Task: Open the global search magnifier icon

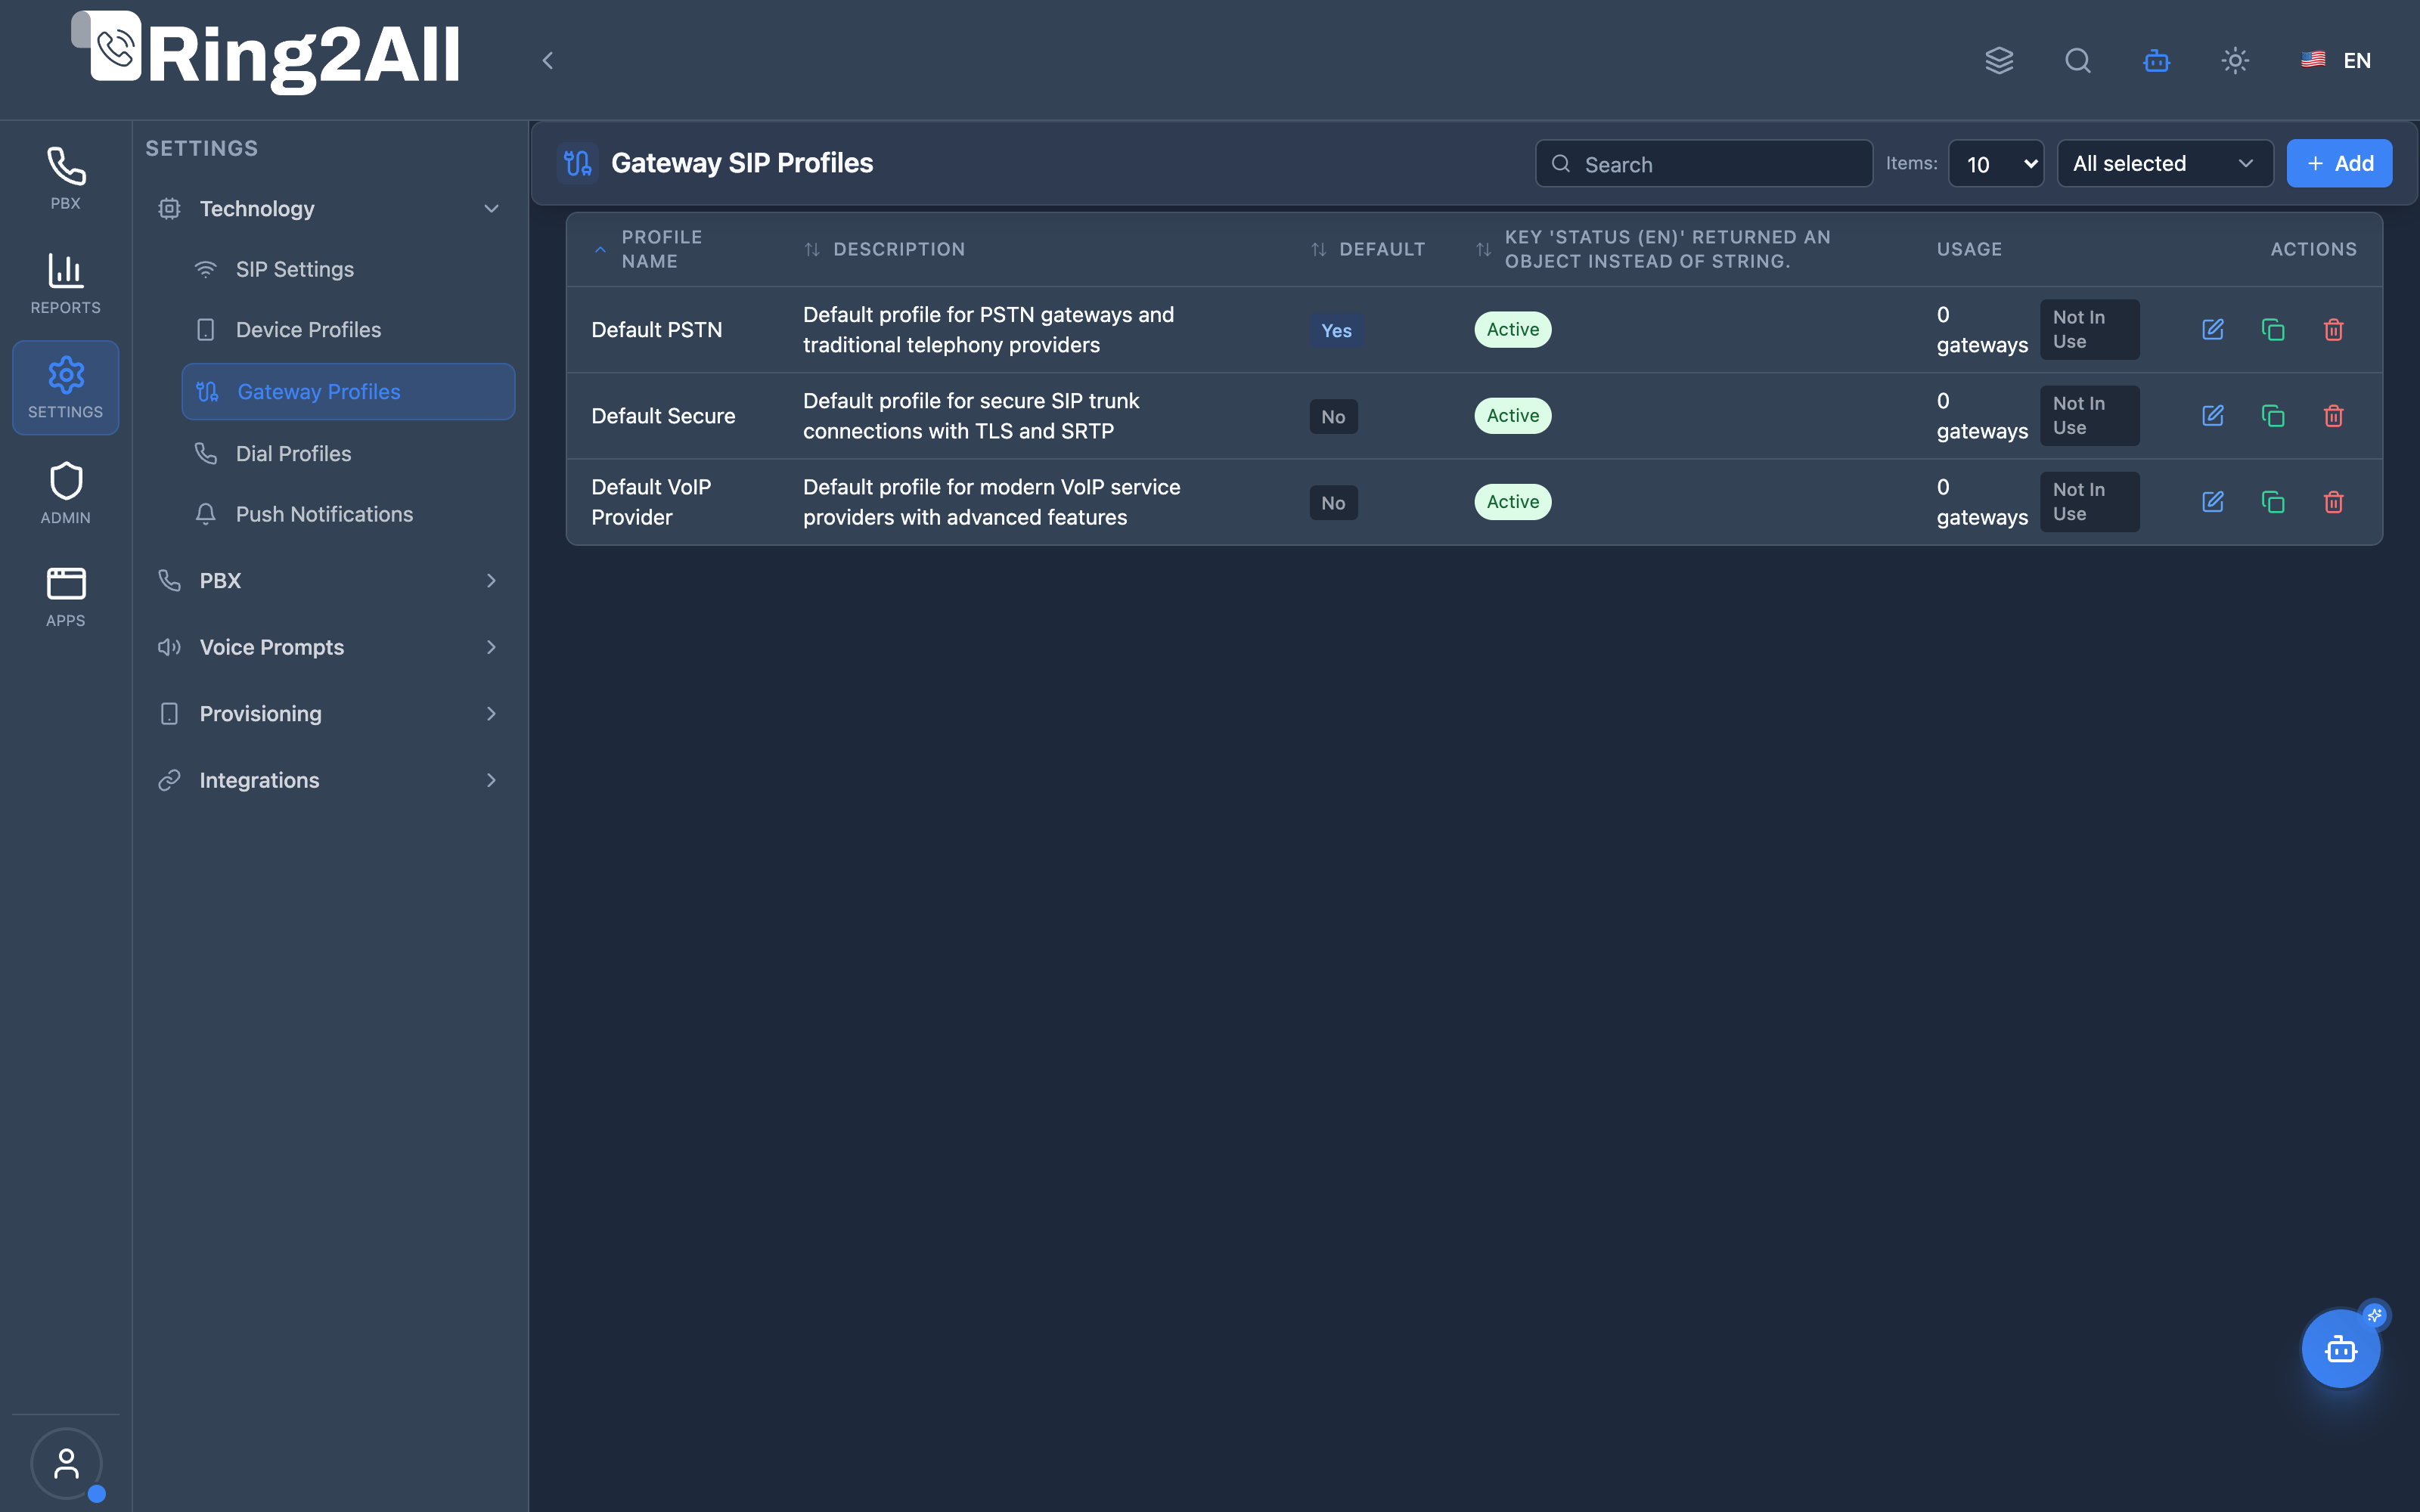Action: pyautogui.click(x=2078, y=60)
